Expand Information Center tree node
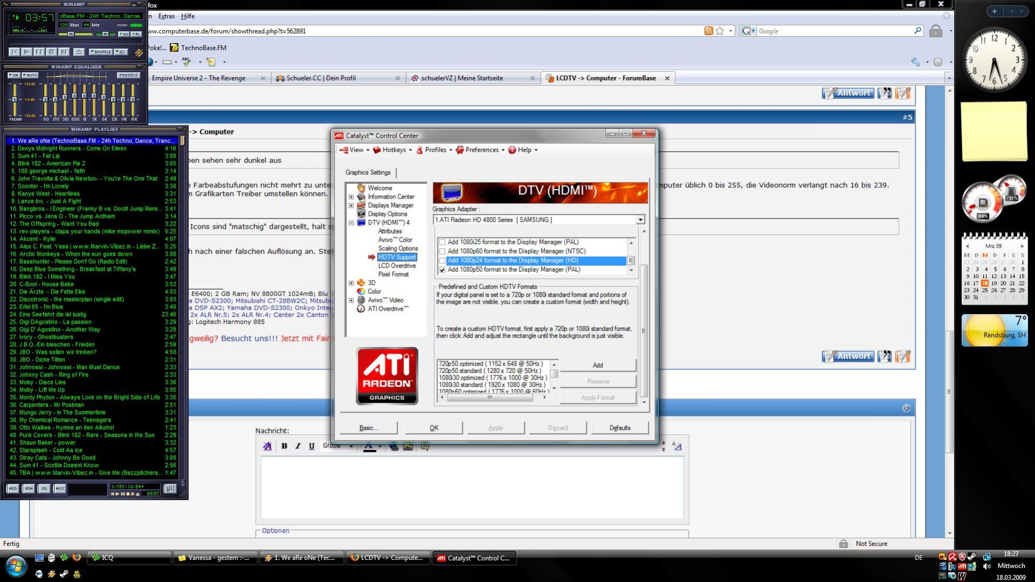1035x582 pixels. pos(351,197)
